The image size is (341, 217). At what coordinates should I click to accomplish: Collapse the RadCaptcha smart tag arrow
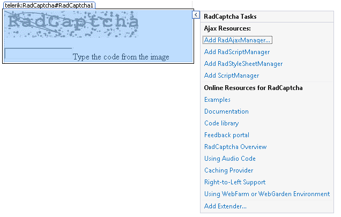196,15
